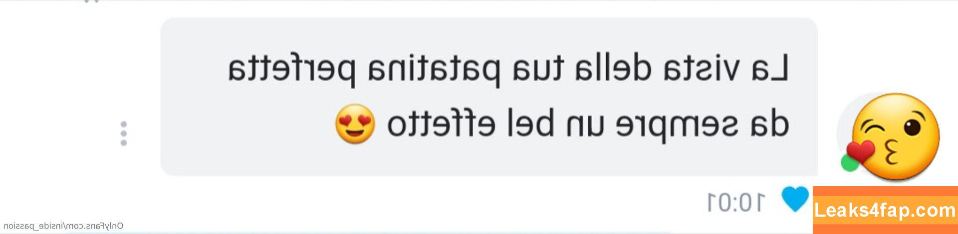Expand options via the vertical dots

click(x=124, y=133)
